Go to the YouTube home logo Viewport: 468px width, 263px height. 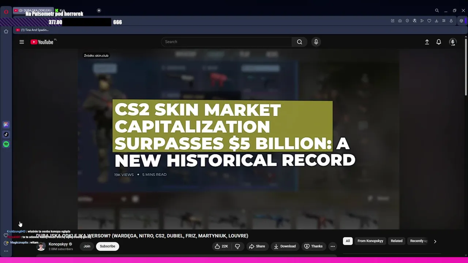(x=42, y=42)
